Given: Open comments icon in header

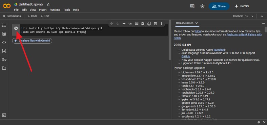Looking at the screenshot, I should point(192,6).
